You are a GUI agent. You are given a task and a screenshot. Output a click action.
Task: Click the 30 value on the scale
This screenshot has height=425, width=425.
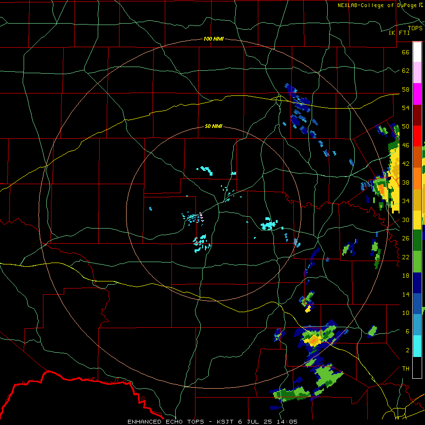point(406,220)
